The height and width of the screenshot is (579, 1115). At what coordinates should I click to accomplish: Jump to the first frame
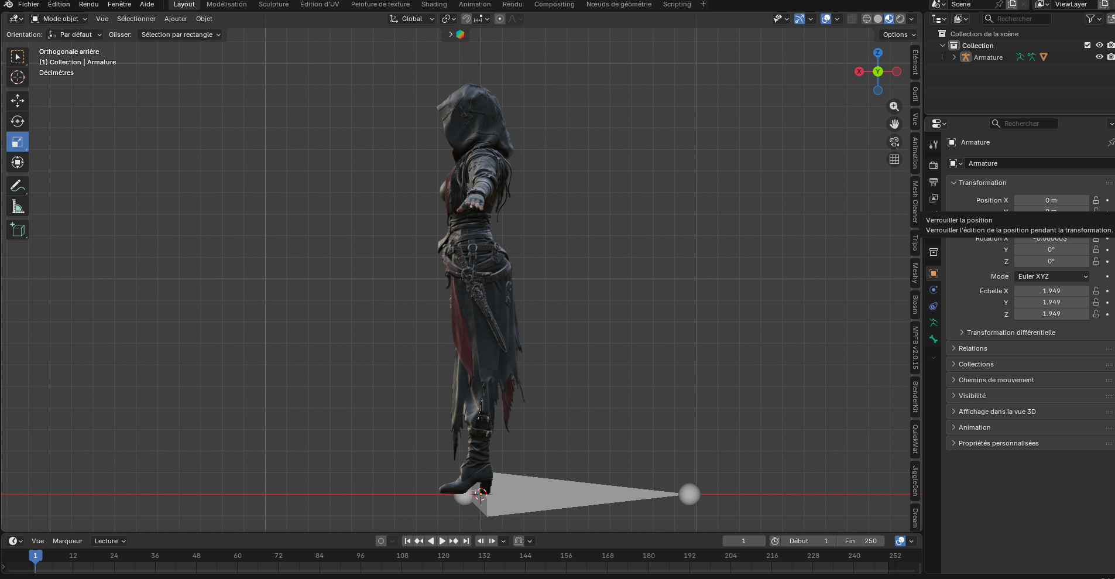(407, 541)
